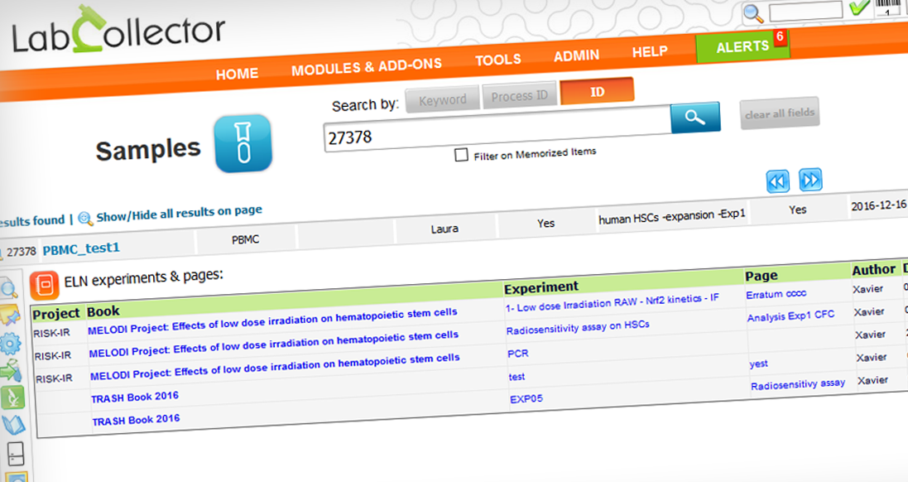908x482 pixels.
Task: Go to next results with the forward arrows
Action: (x=810, y=180)
